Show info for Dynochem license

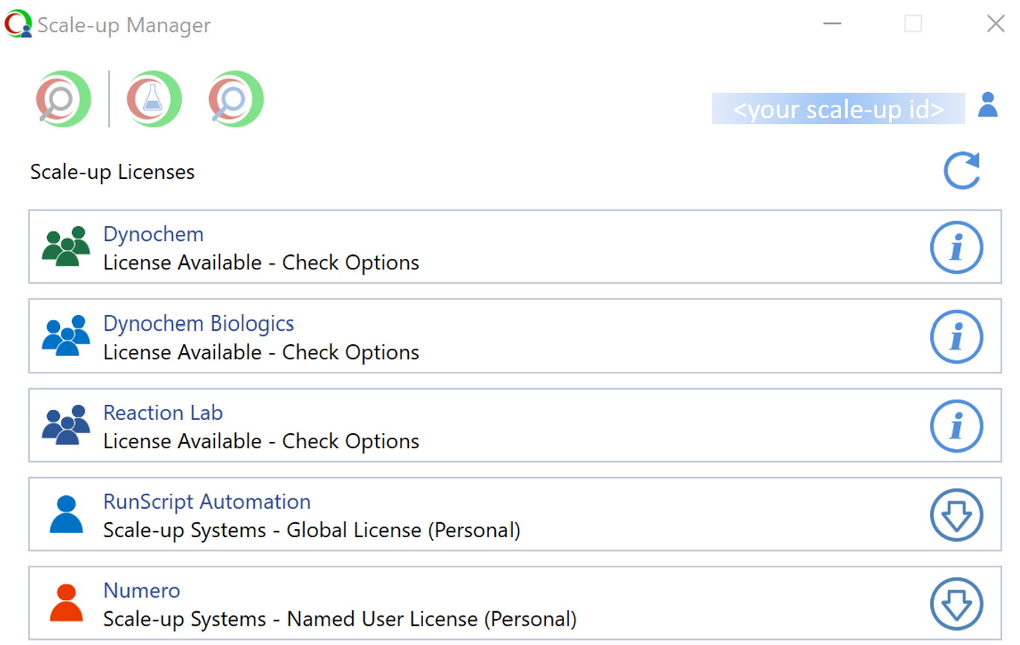pos(956,248)
